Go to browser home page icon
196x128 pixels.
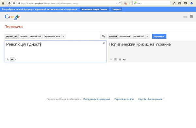[x=3, y=3]
